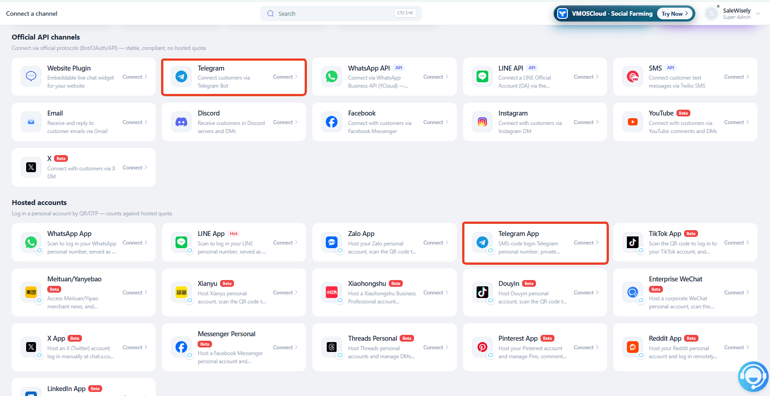This screenshot has width=770, height=396.
Task: Connect the WhatsApp API channel
Action: 436,77
